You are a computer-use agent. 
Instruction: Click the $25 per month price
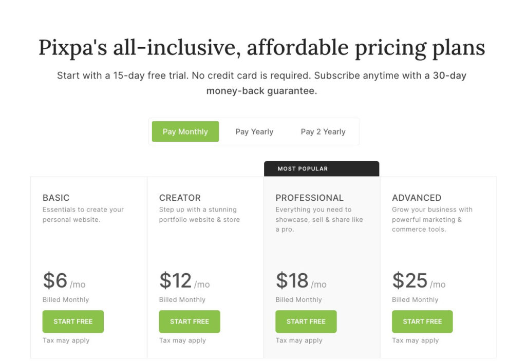pos(419,281)
